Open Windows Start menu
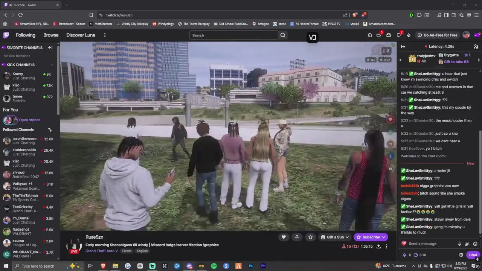 click(6, 266)
